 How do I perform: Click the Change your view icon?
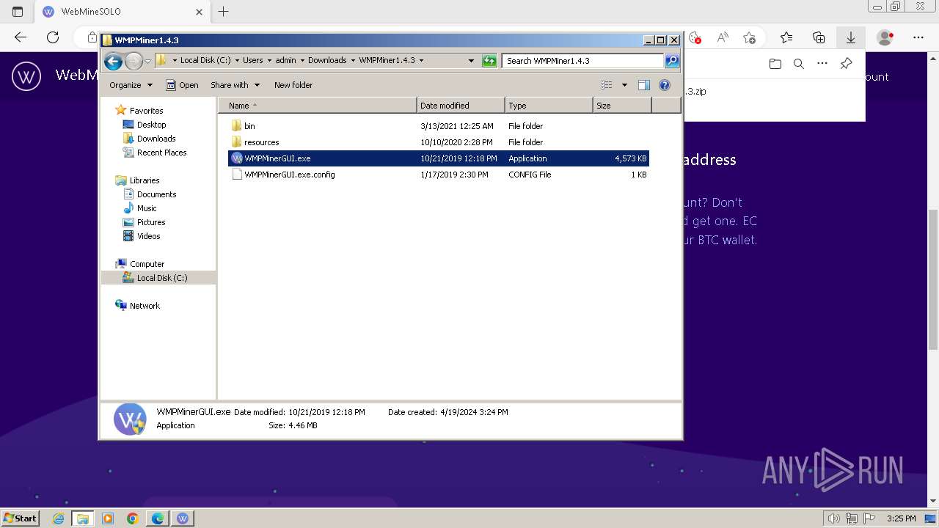[607, 85]
